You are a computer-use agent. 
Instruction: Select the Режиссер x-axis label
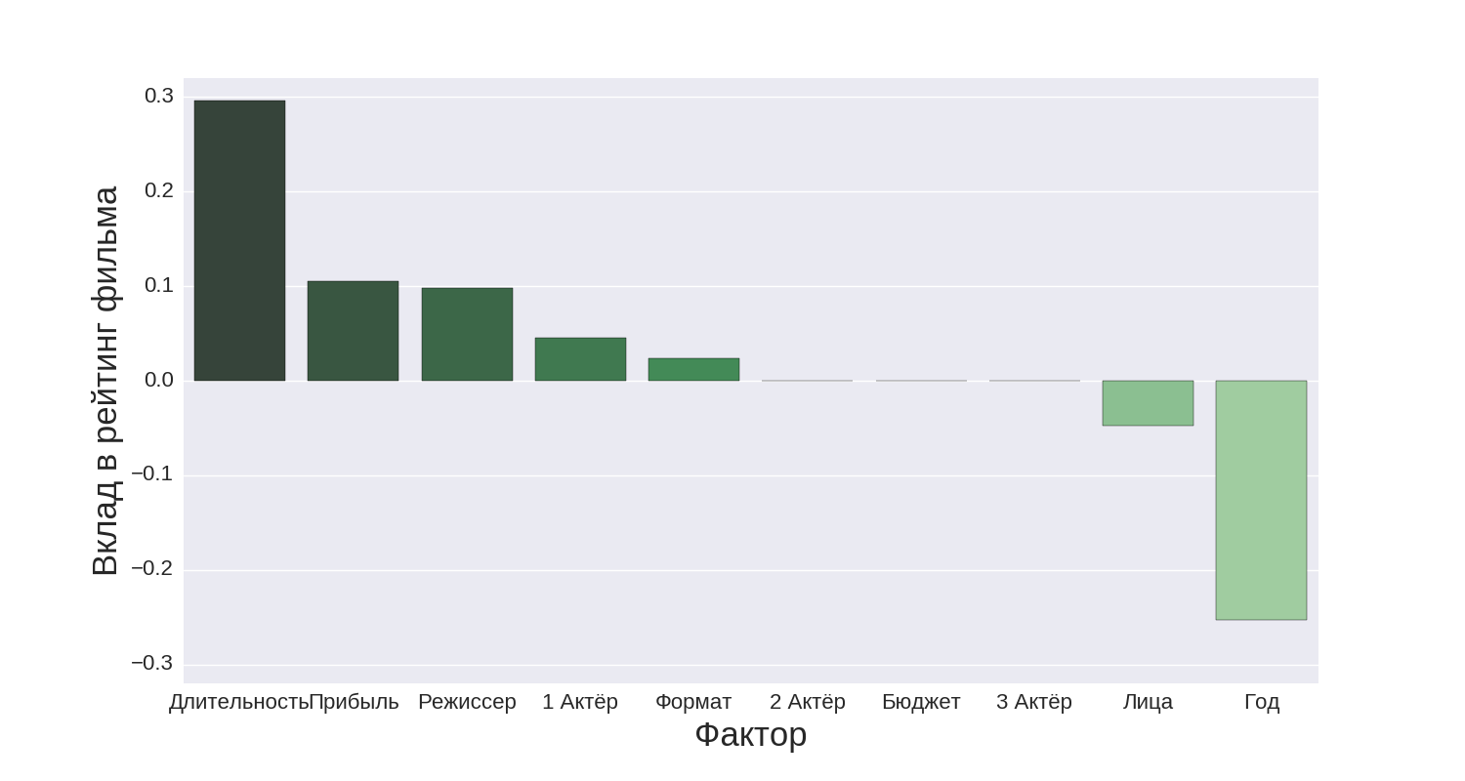467,701
